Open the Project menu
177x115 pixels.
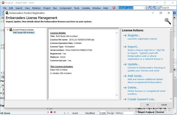(x=47, y=8)
